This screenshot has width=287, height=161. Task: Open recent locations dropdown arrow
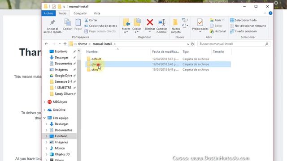pos(60,44)
